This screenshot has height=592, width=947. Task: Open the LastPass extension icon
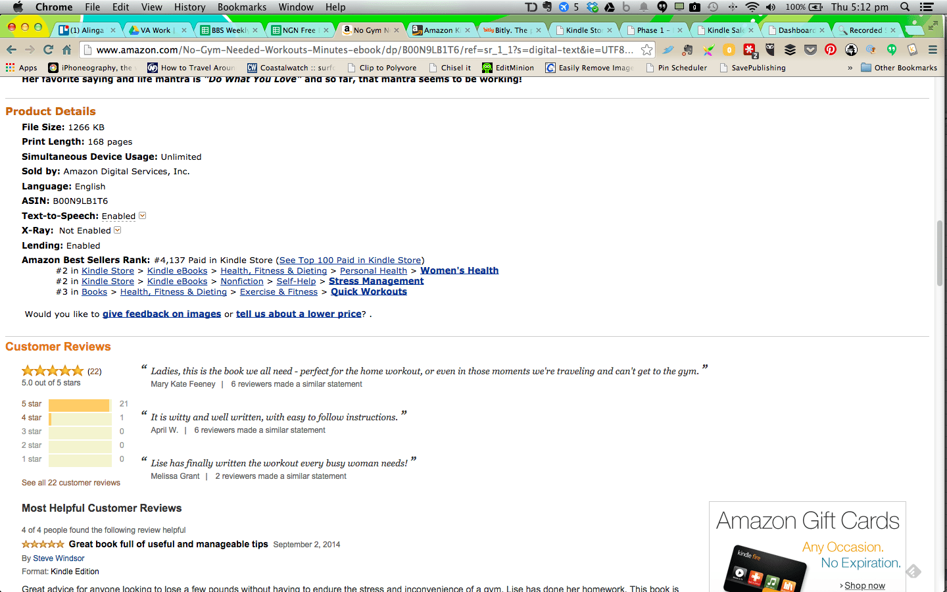(x=750, y=50)
